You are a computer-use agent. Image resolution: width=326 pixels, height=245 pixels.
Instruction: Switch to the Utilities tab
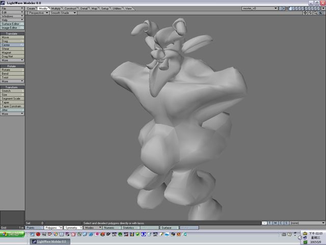[x=117, y=9]
